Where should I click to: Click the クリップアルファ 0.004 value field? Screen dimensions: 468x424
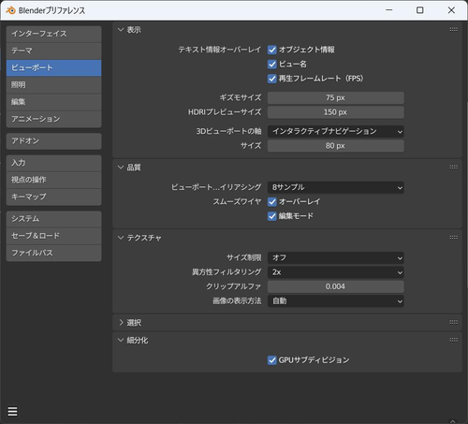[x=336, y=286]
